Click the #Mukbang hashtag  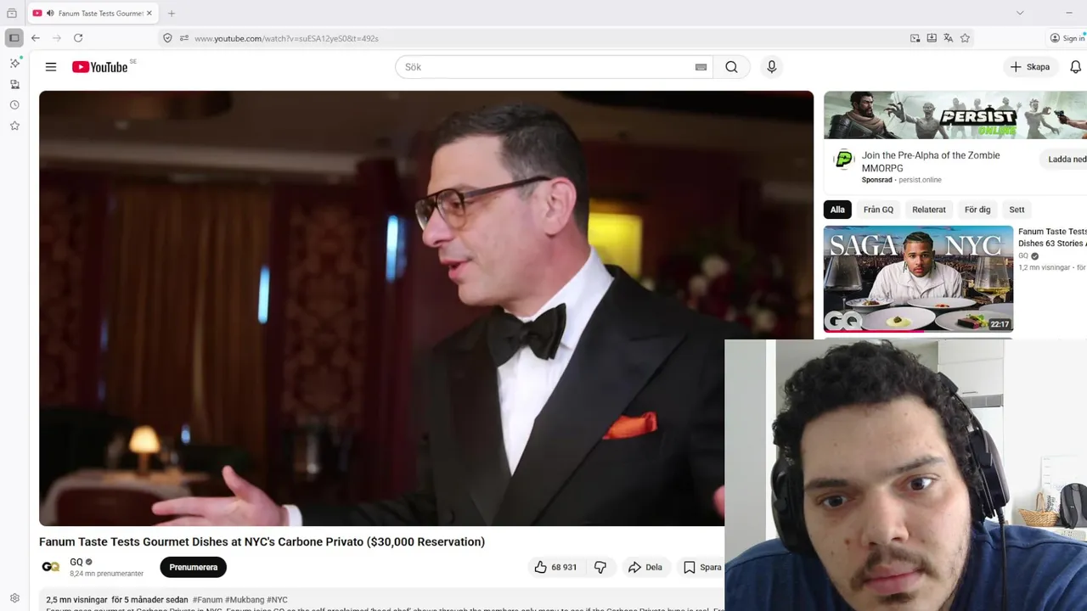245,600
